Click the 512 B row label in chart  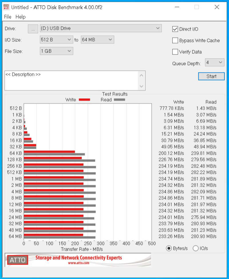(16, 108)
